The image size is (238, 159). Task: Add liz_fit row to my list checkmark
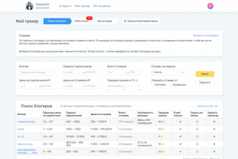click(x=180, y=136)
